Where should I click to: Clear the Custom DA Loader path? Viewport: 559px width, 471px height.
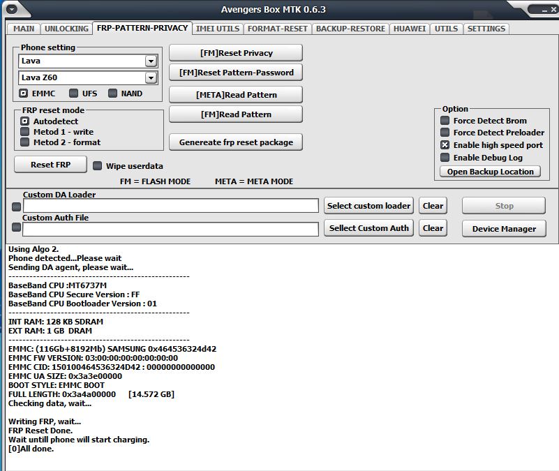433,206
